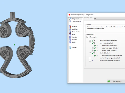Toggle shells detected checkbox
The width and height of the screenshot is (125, 93).
coord(90,53)
